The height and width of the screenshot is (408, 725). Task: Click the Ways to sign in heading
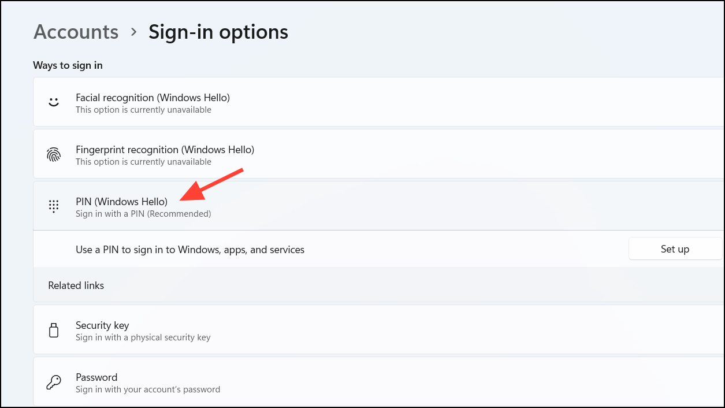(68, 65)
